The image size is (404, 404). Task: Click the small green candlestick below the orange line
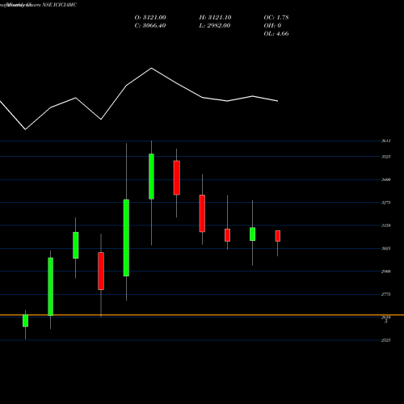tap(25, 321)
